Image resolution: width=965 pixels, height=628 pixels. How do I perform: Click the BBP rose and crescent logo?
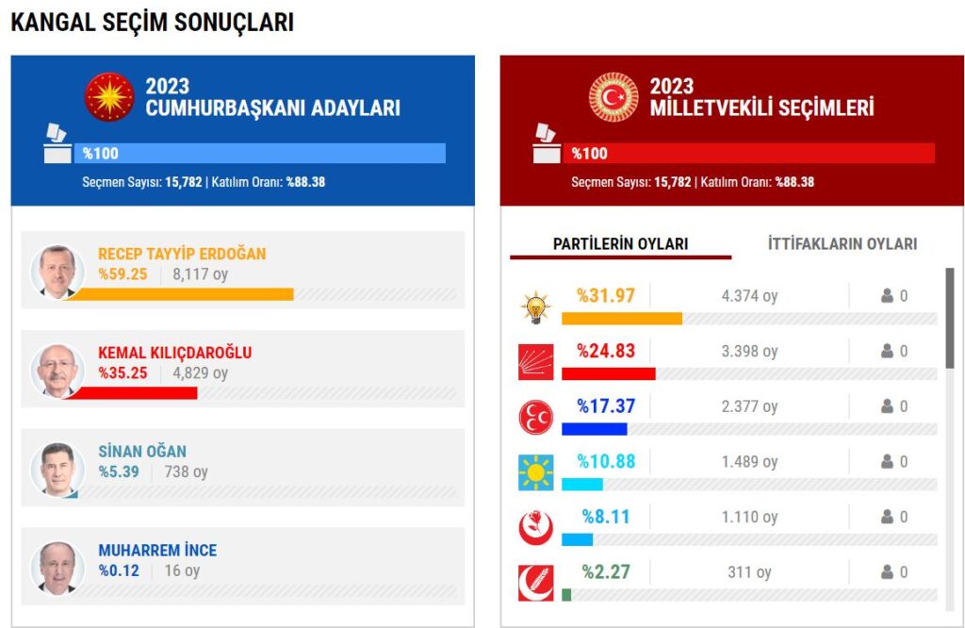[x=536, y=528]
